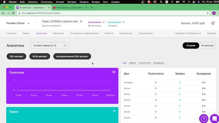
Task: Select the 'конверсия' table filter
Action: 159,63
